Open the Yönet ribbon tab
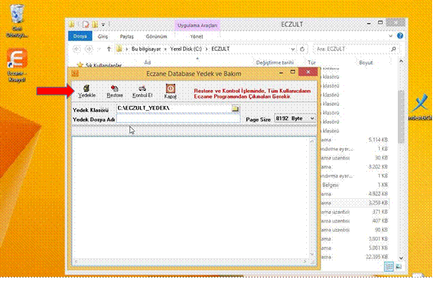 point(195,34)
